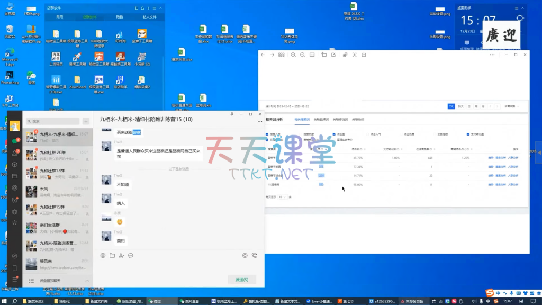This screenshot has width=542, height=305.
Task: Uncheck the 点击率 checkbox
Action: (x=335, y=134)
